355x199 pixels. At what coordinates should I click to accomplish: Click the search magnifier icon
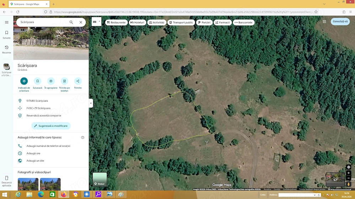click(71, 22)
